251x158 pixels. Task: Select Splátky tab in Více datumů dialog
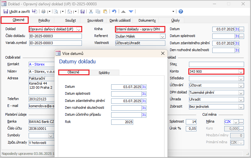pyautogui.click(x=104, y=73)
